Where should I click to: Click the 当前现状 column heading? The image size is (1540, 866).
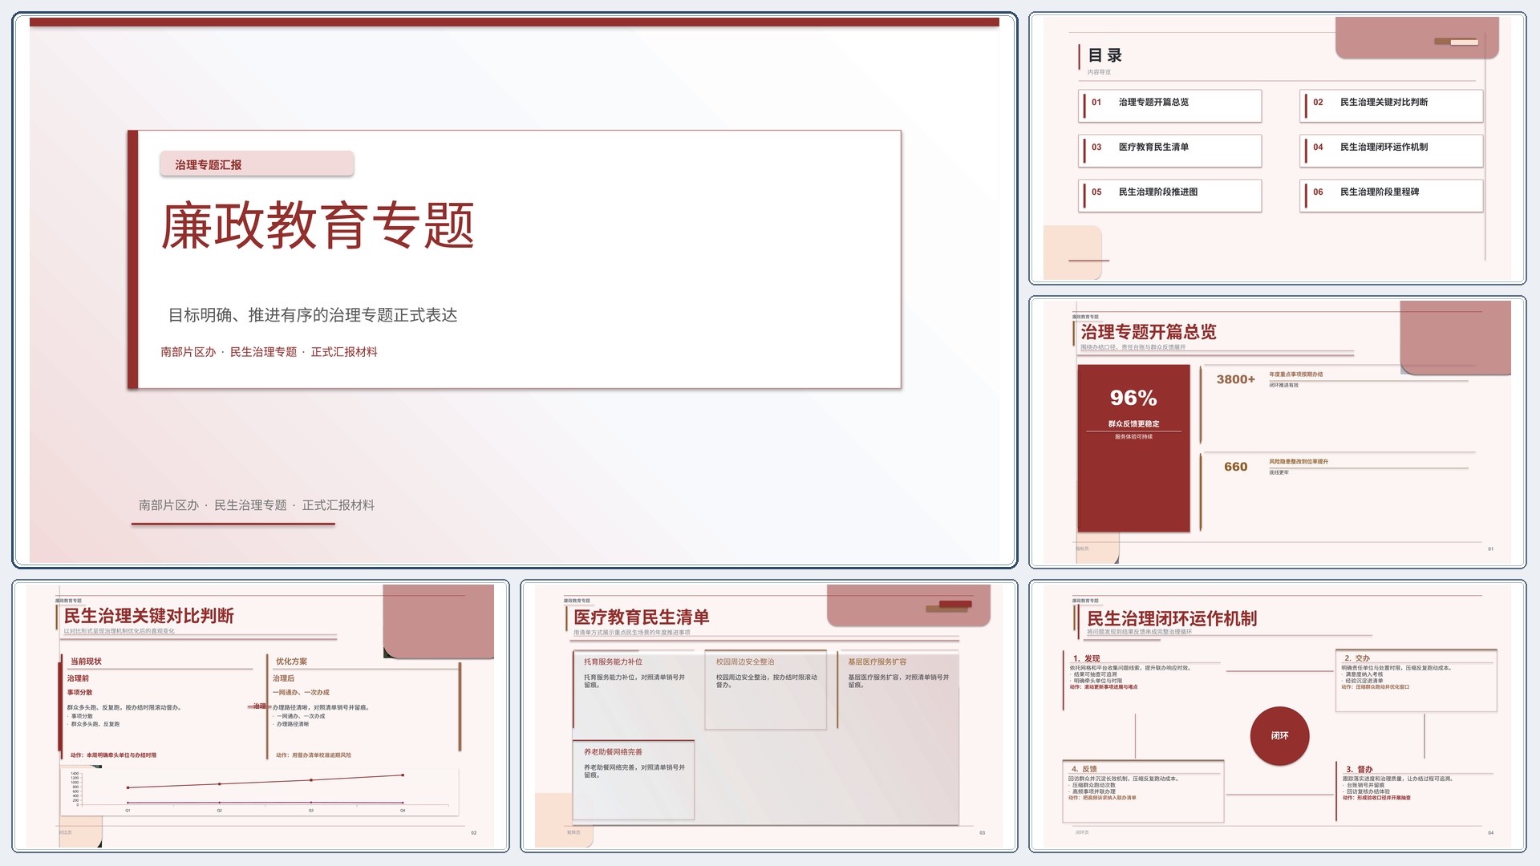86,662
